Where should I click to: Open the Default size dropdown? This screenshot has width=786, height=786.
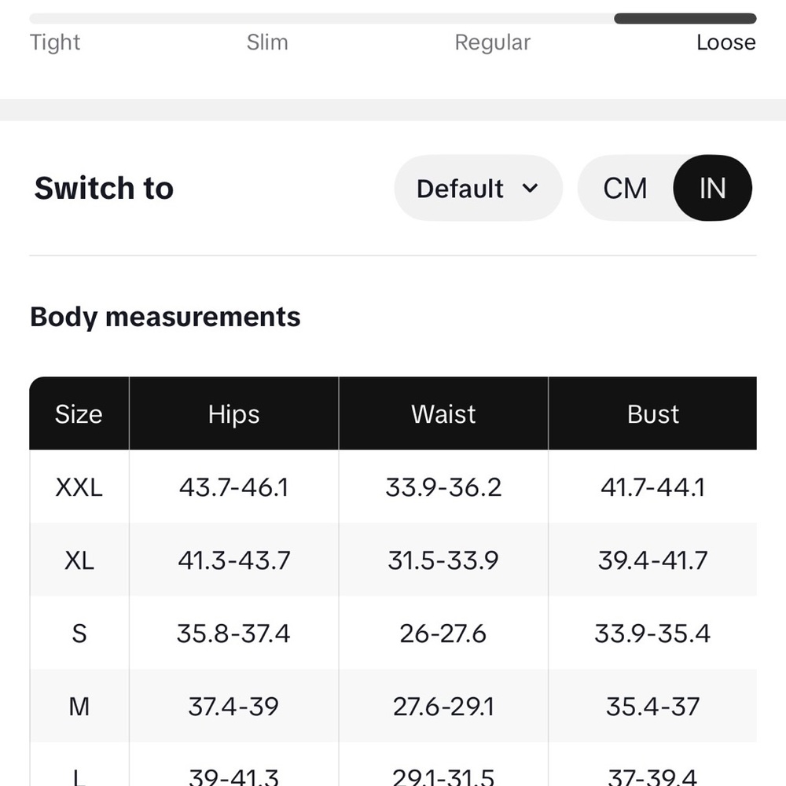pyautogui.click(x=478, y=188)
